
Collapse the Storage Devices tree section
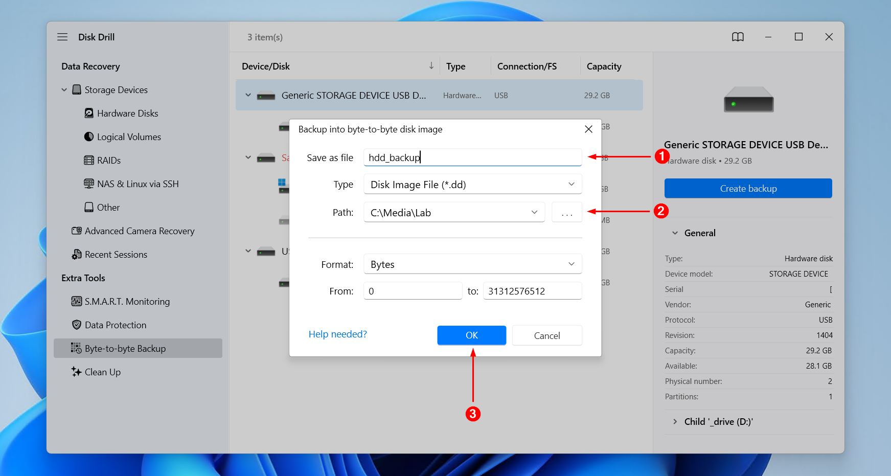(x=64, y=90)
